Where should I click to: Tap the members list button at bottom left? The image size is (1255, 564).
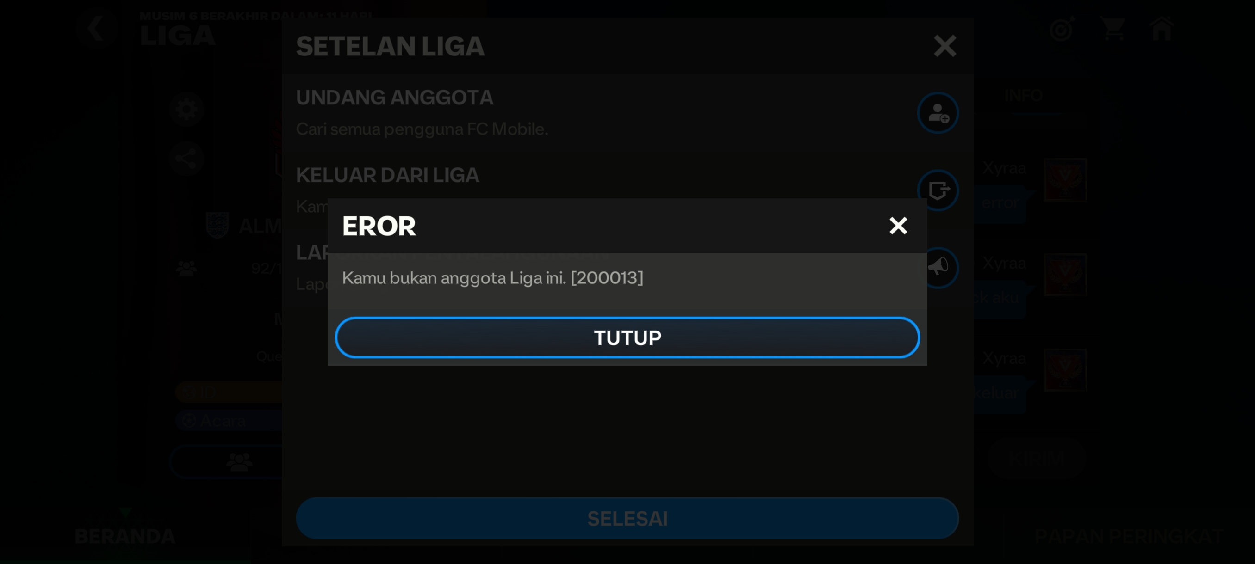[x=239, y=461]
